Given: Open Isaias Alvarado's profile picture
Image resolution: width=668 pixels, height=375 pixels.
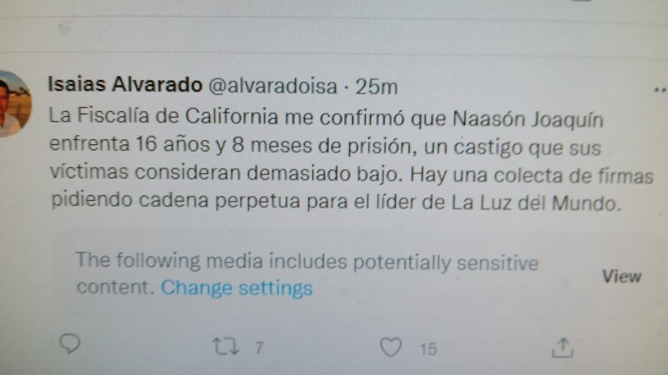Looking at the screenshot, I should click(13, 103).
